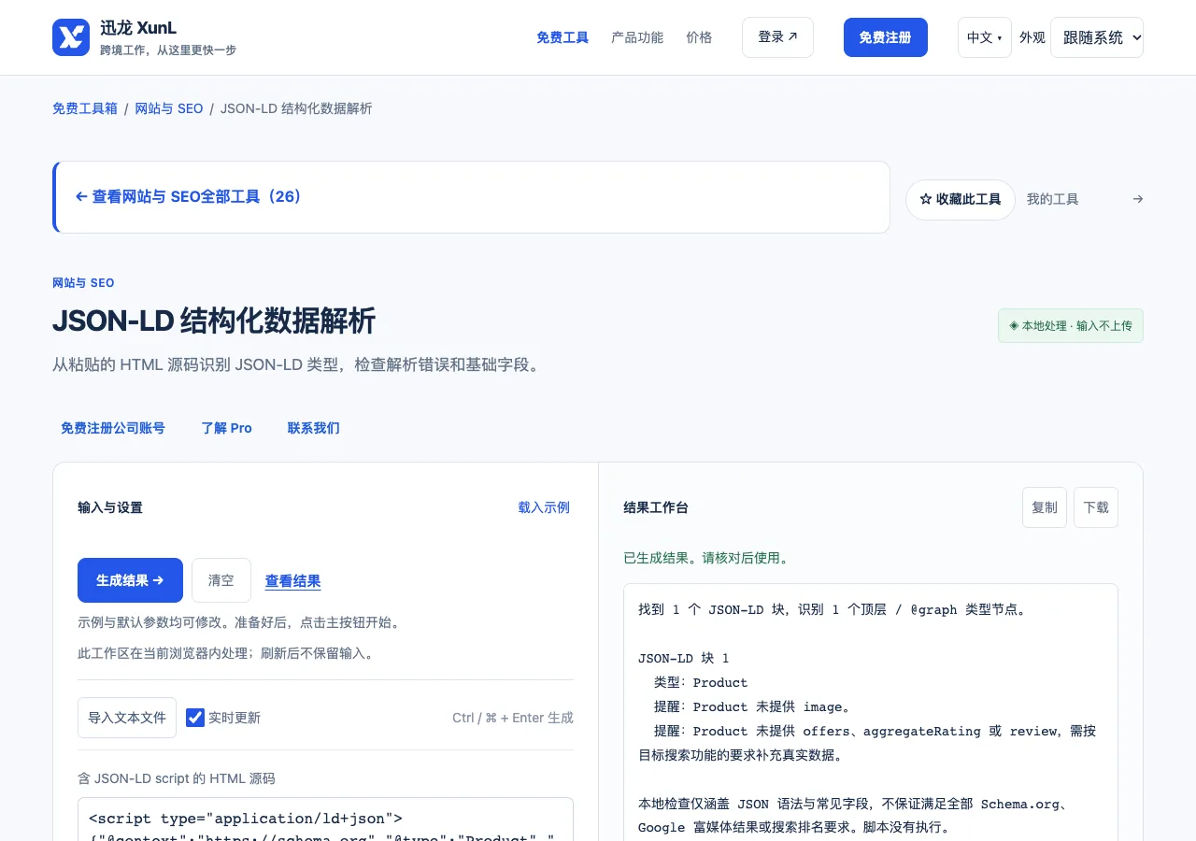The width and height of the screenshot is (1196, 841).
Task: Click the XunL logo icon
Action: pos(71,37)
